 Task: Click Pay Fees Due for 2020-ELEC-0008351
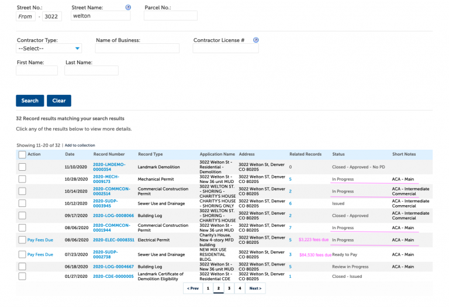[x=40, y=240]
